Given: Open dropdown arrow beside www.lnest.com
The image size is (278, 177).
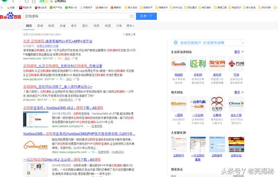Looking at the screenshot, I should pos(56,59).
